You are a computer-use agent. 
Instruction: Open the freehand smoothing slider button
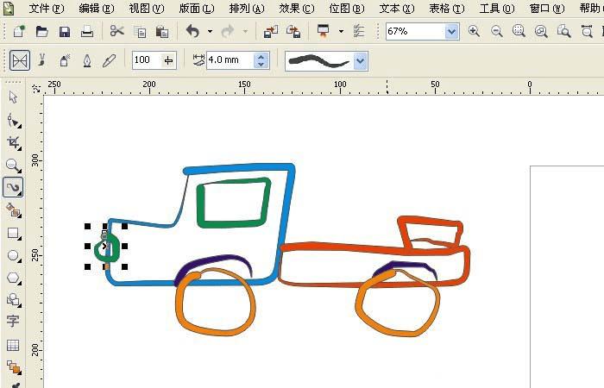pos(169,60)
